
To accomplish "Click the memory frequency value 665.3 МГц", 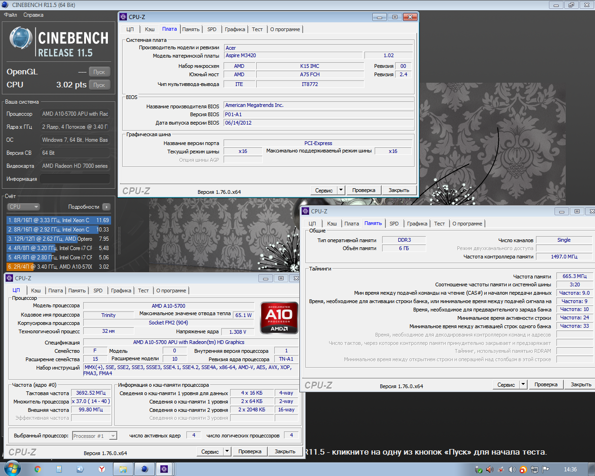I will click(575, 276).
